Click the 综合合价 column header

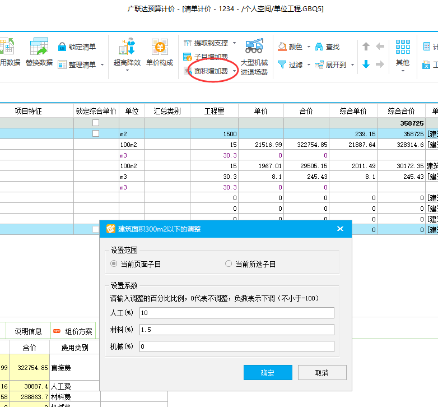[401, 111]
